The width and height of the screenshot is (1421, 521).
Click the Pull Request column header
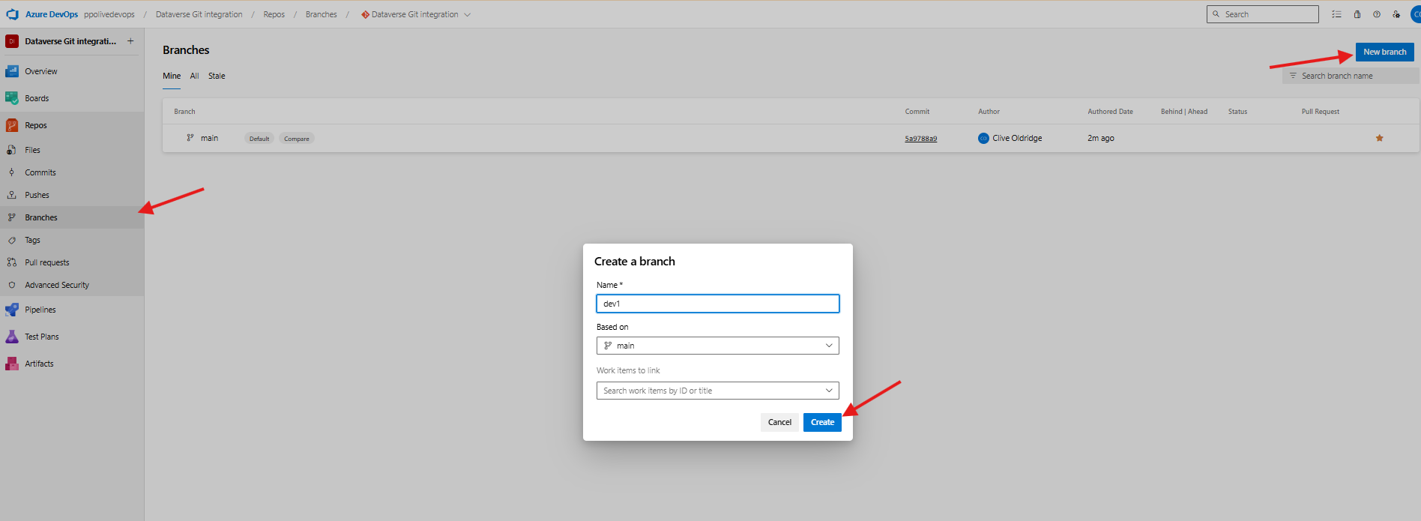(1320, 112)
